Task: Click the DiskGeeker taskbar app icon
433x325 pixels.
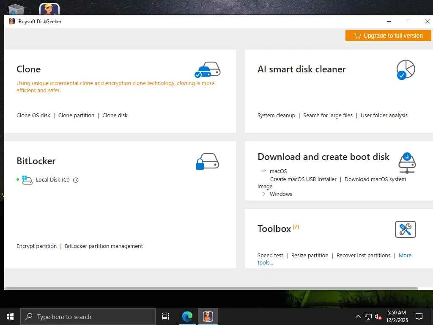Action: (x=208, y=317)
